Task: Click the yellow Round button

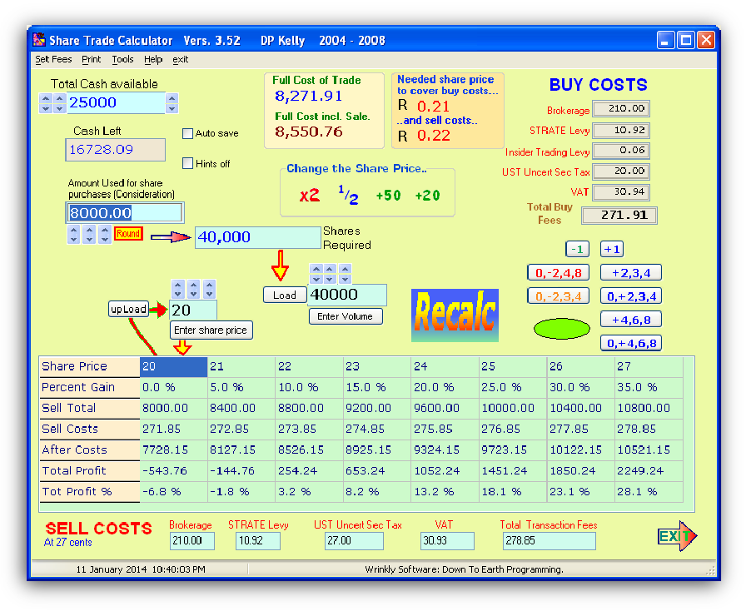Action: pos(128,234)
